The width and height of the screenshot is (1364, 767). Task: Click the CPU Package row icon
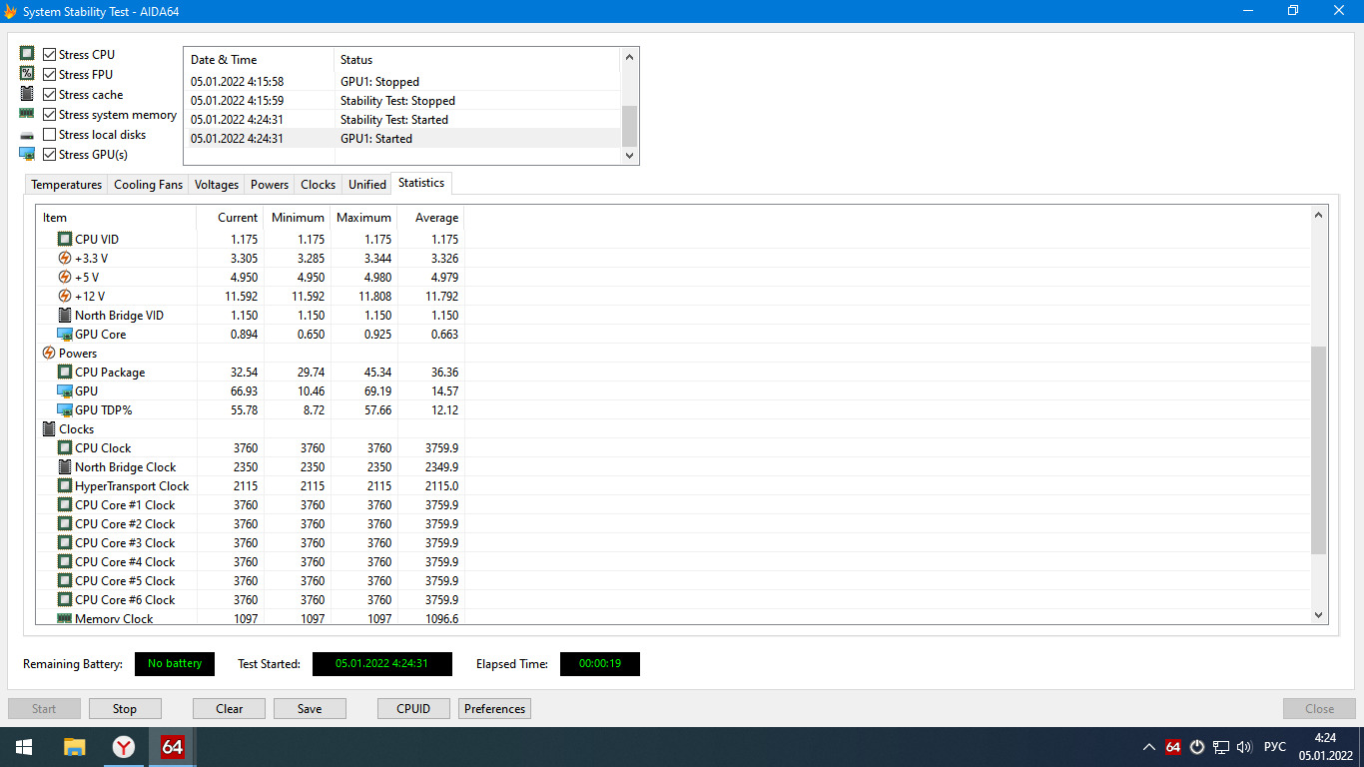click(x=65, y=372)
